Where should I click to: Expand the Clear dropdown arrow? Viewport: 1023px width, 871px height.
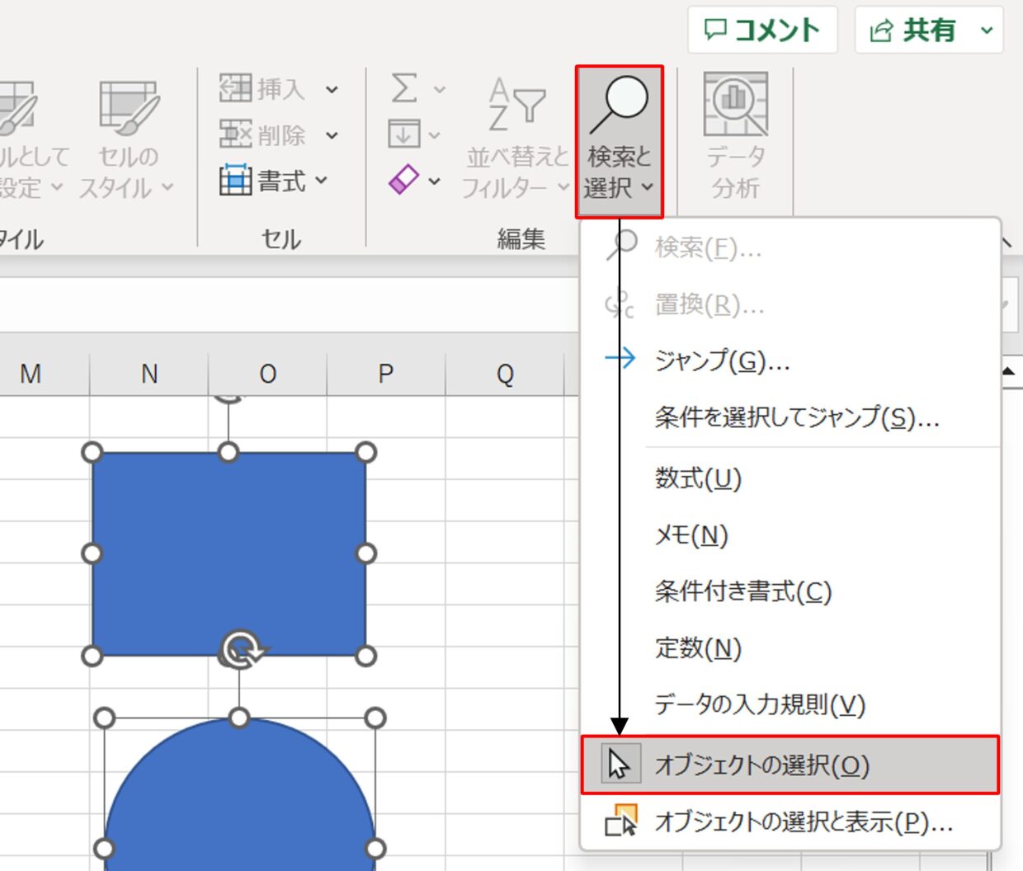435,181
